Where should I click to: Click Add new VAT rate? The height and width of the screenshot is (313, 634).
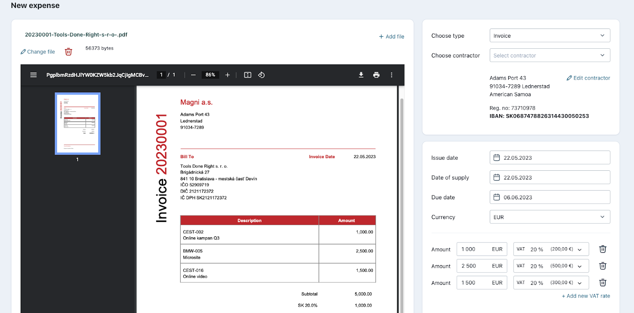[x=586, y=296]
